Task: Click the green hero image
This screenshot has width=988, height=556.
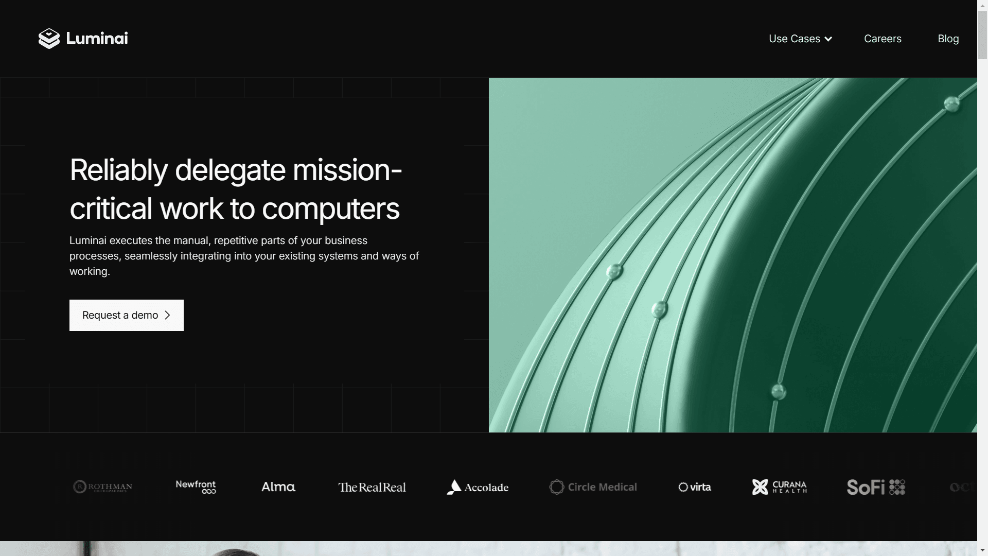Action: pyautogui.click(x=732, y=255)
